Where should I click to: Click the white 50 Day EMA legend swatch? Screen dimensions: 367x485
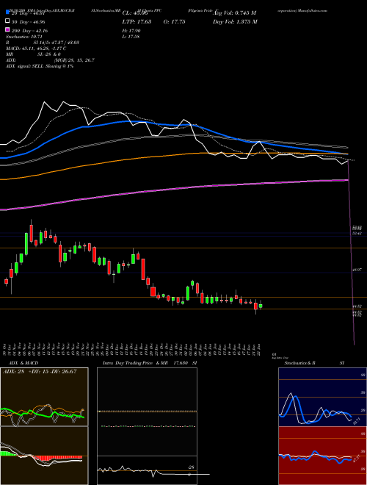7,21
